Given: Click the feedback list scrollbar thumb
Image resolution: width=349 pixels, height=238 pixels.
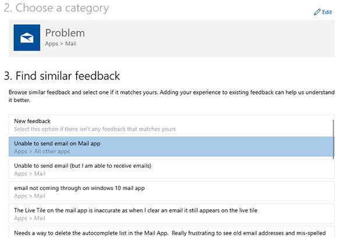Looking at the screenshot, I should tap(333, 138).
